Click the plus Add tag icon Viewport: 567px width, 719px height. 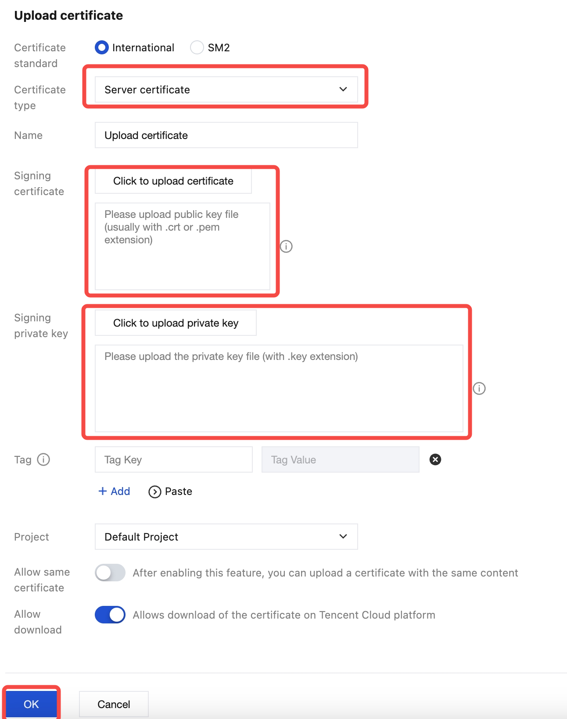pos(103,491)
